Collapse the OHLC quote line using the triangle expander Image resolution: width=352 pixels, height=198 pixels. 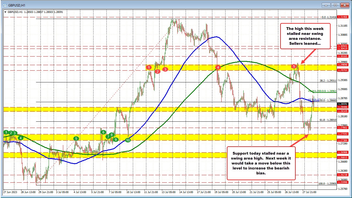[x=5, y=12]
